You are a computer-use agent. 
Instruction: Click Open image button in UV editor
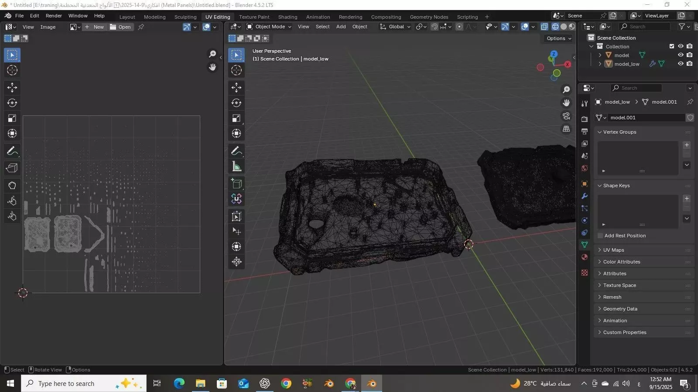pos(120,27)
